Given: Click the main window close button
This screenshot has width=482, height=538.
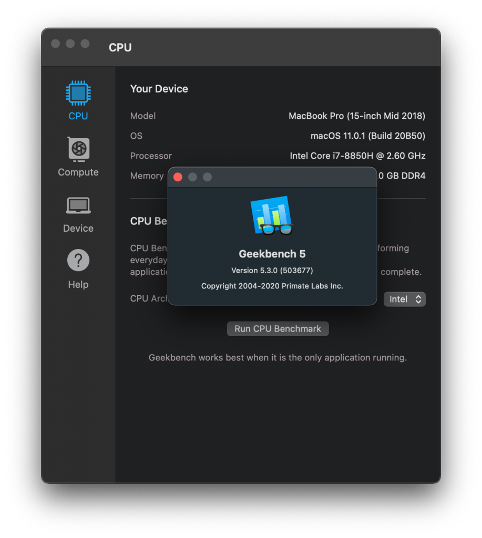Looking at the screenshot, I should [x=56, y=44].
